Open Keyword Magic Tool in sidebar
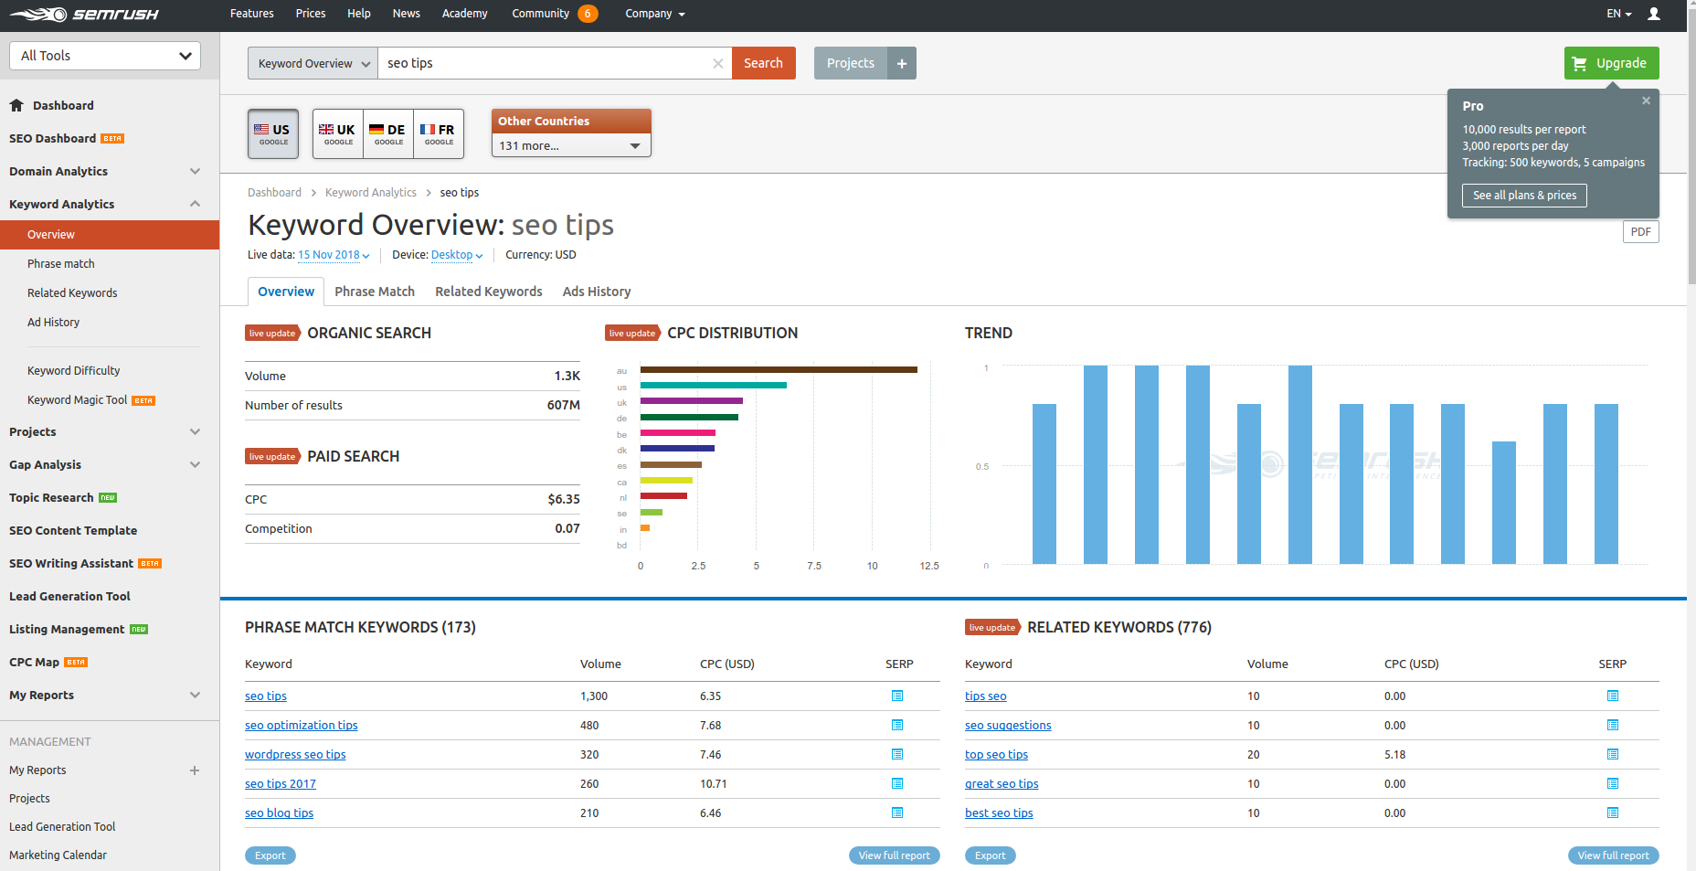This screenshot has width=1696, height=871. click(x=78, y=400)
